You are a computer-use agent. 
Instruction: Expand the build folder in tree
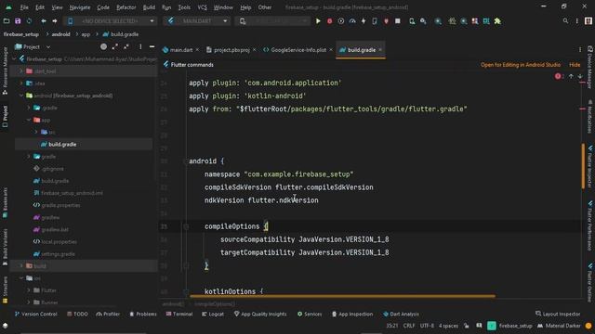pos(21,266)
